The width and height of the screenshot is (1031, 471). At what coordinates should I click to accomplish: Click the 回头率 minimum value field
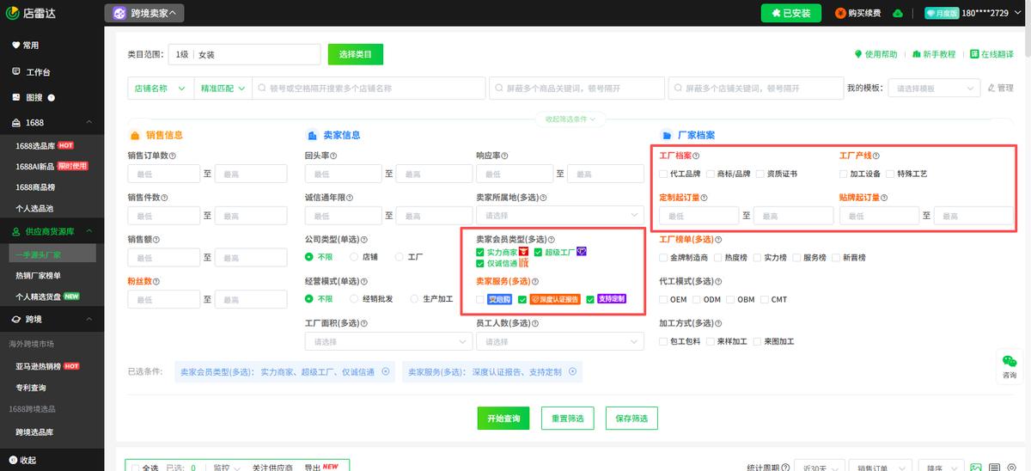point(343,174)
